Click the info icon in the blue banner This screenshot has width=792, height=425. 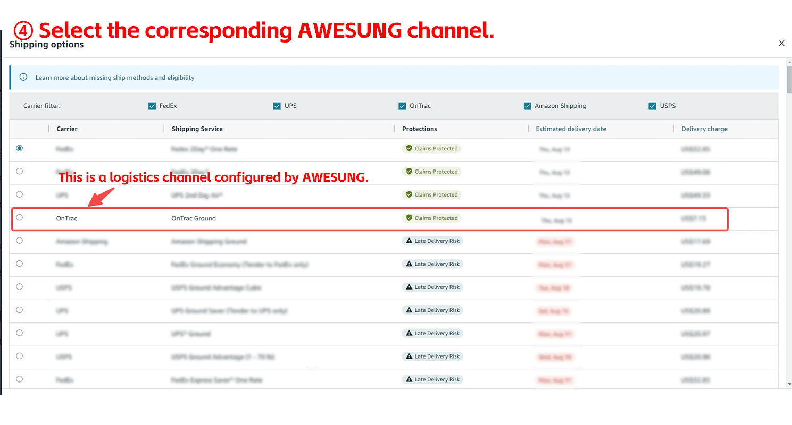tap(23, 77)
